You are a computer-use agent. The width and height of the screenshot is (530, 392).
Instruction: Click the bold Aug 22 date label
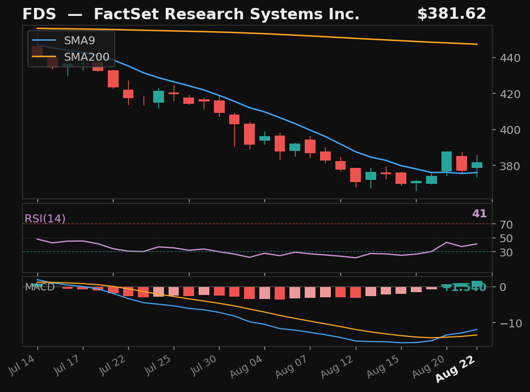(x=456, y=369)
